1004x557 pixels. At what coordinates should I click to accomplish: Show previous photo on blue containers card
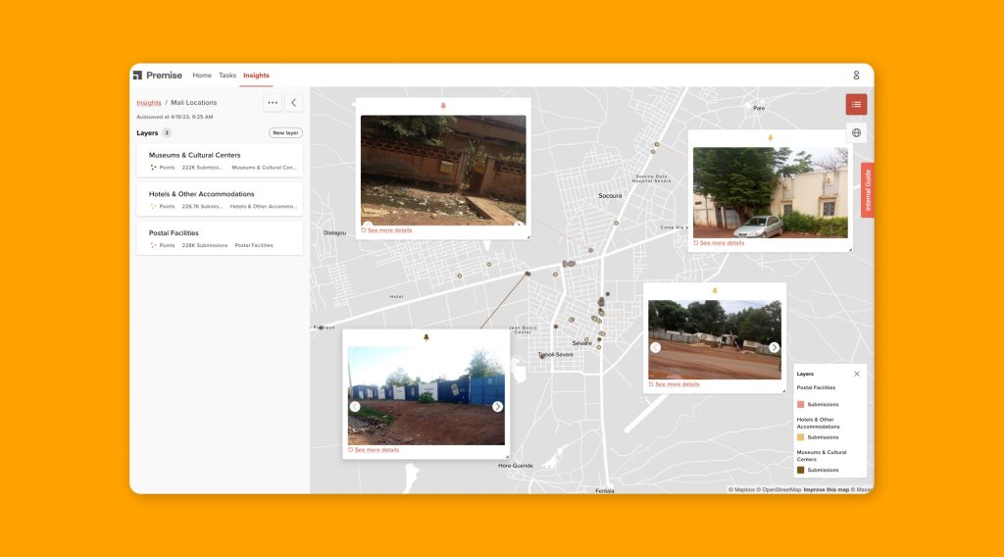[x=355, y=407]
